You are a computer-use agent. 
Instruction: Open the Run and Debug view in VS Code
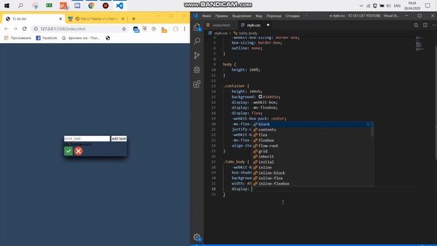tap(197, 70)
